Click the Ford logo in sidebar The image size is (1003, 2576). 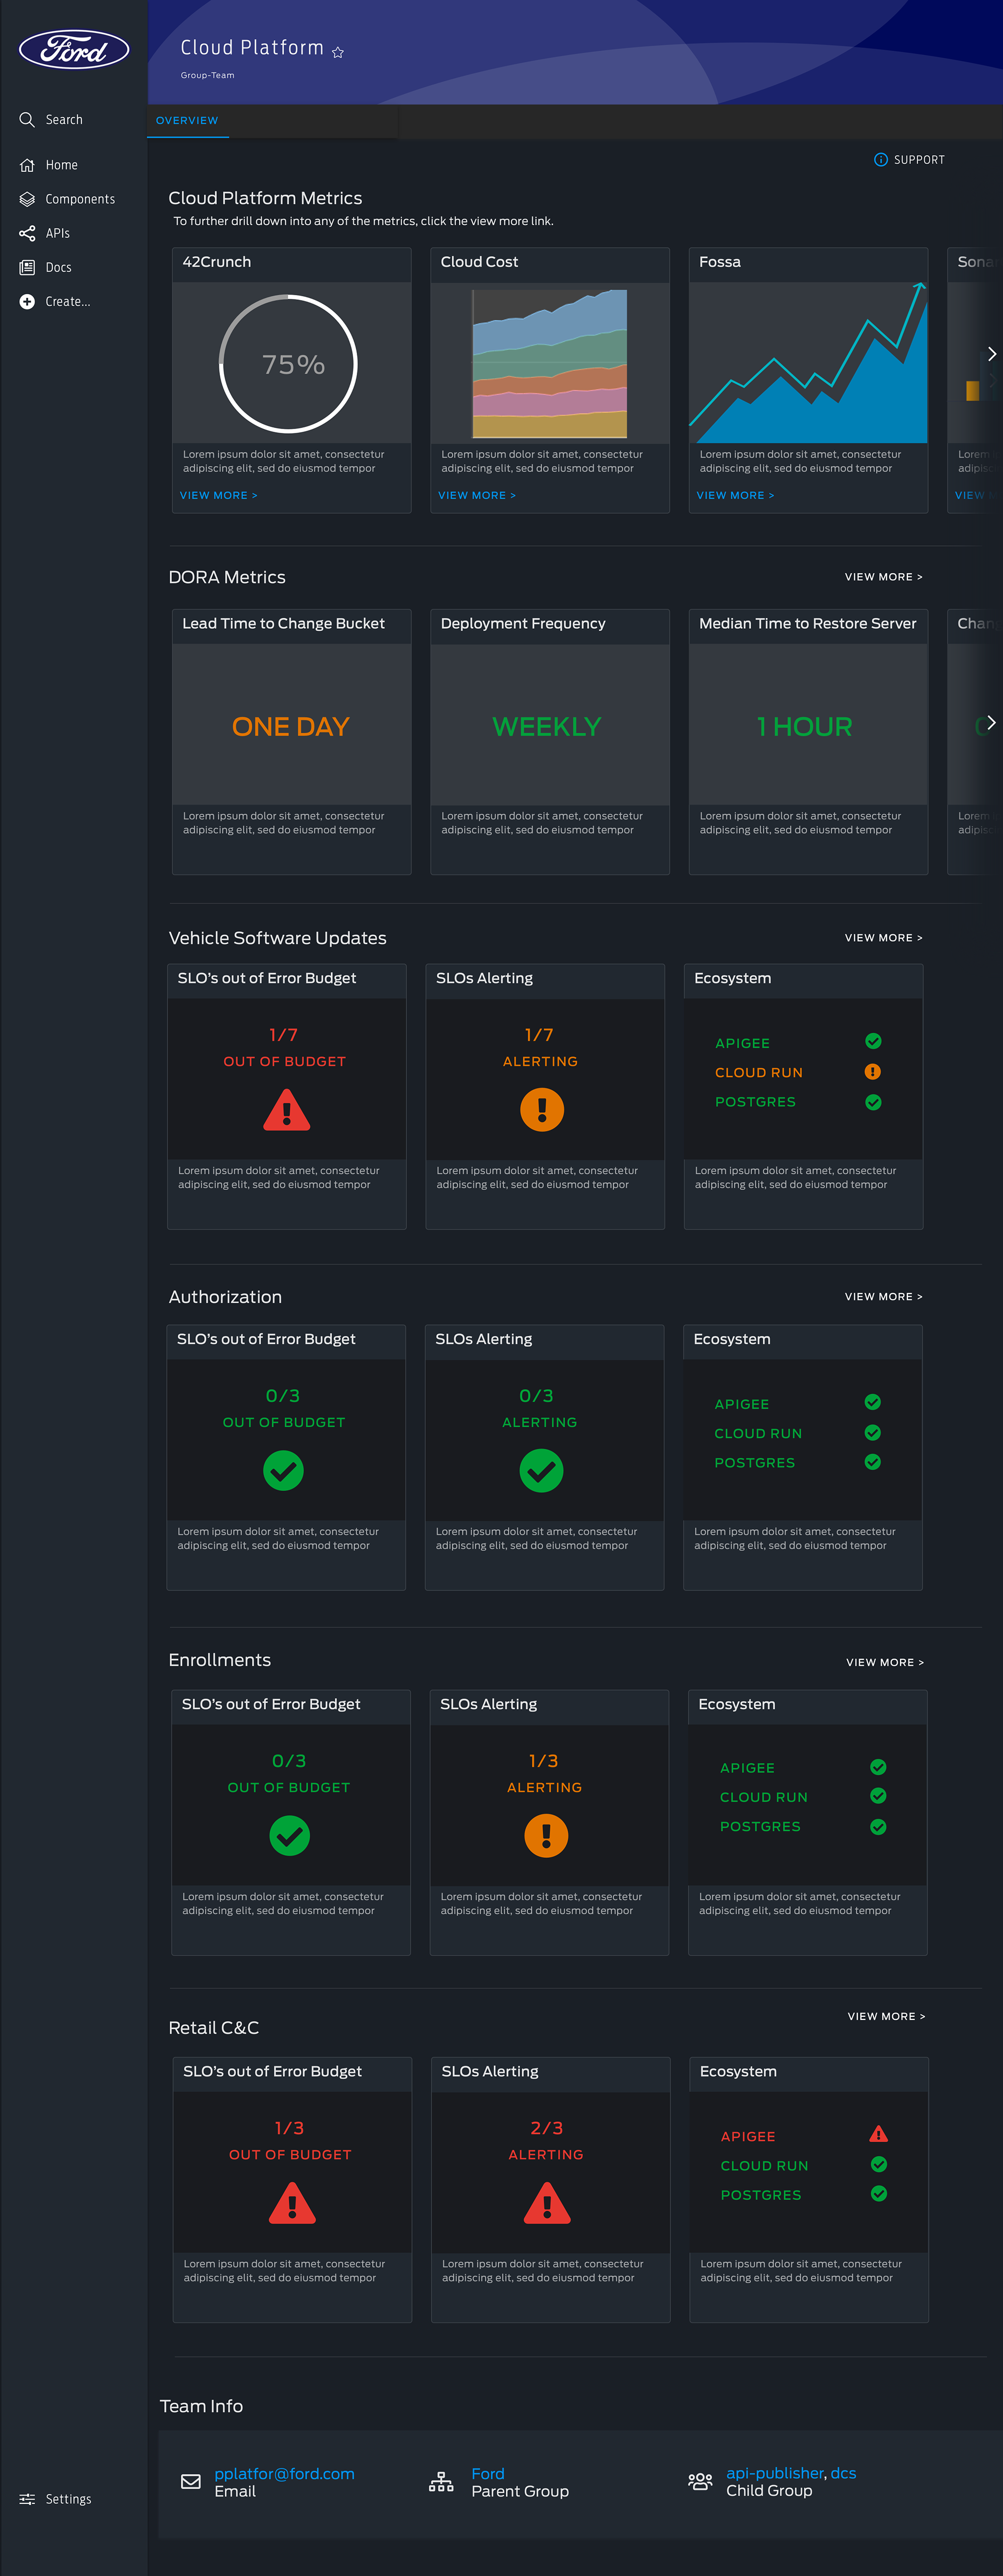(74, 49)
